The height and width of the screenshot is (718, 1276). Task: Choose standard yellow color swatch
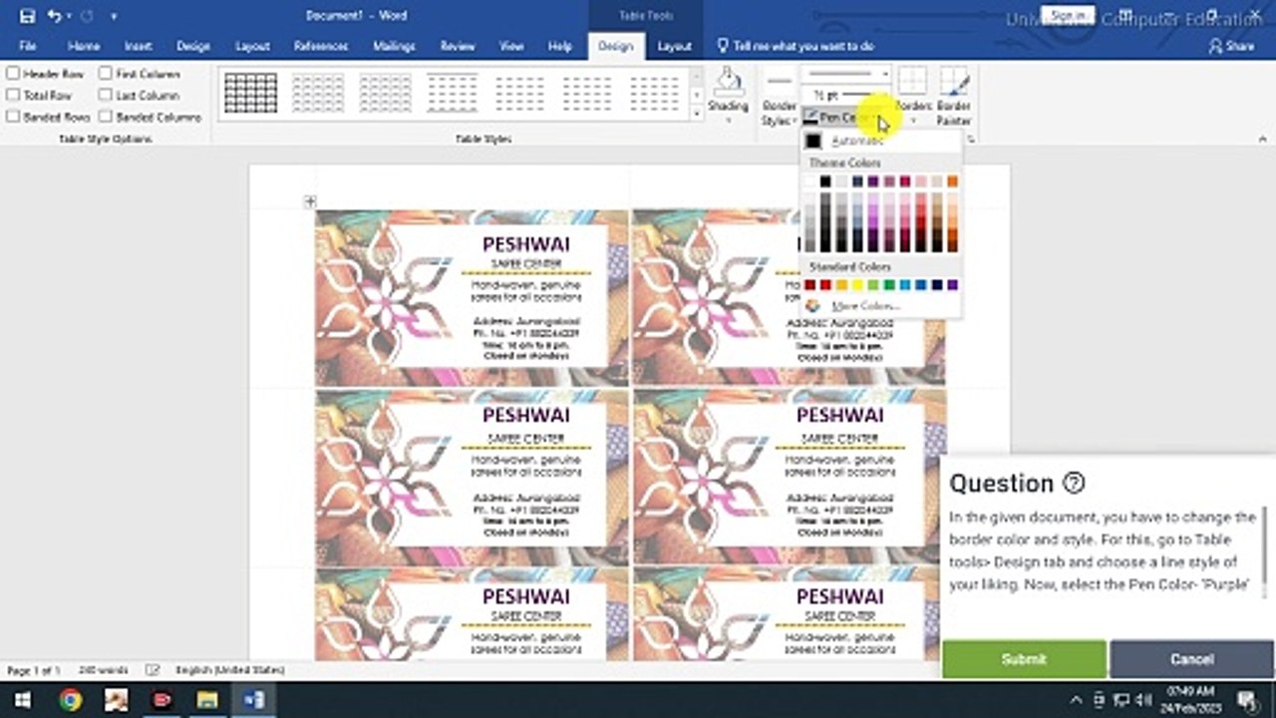(x=857, y=285)
